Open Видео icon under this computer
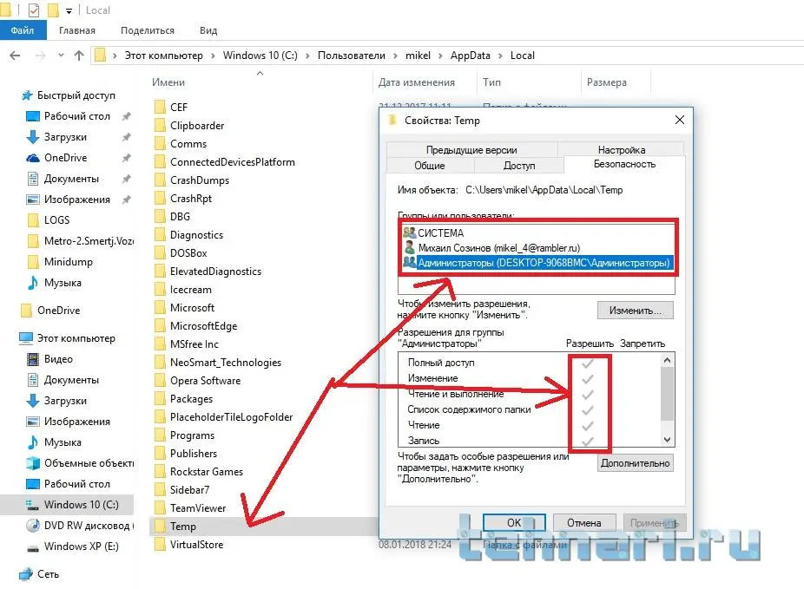Screen dimensions: 804x589 pos(32,359)
